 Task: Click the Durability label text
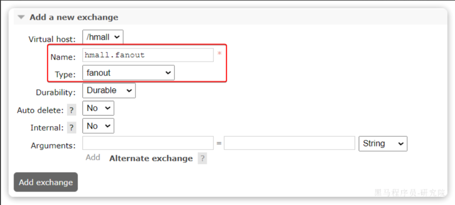(x=55, y=92)
